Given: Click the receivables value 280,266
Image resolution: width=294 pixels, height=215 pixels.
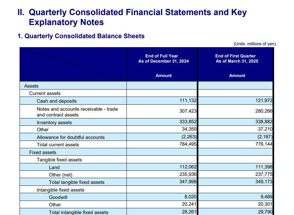Looking at the screenshot, I should pyautogui.click(x=264, y=111).
